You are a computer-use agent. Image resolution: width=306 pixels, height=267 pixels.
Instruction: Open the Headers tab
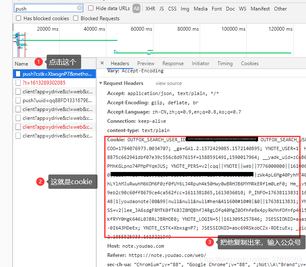point(120,63)
